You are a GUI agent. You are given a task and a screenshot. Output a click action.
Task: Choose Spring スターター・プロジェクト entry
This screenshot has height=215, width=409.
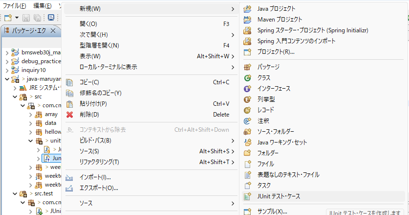pyautogui.click(x=313, y=30)
